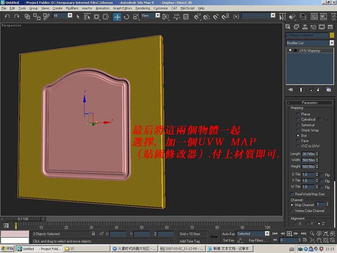This screenshot has width=337, height=253.
Task: Choose the Spherical mapping option
Action: [x=298, y=124]
